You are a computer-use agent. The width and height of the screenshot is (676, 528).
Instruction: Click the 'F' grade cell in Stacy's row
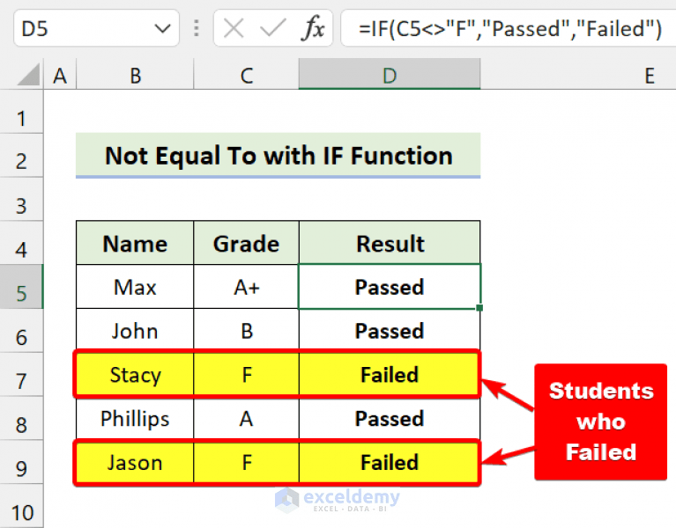click(x=246, y=374)
